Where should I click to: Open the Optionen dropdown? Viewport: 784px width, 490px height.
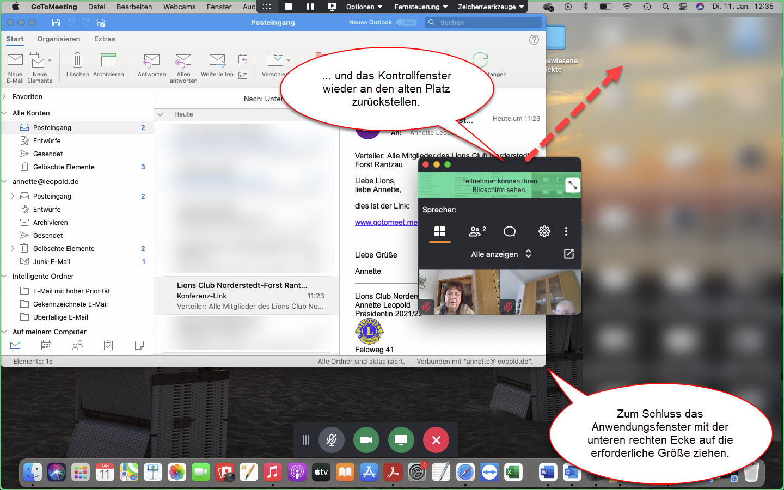[x=364, y=7]
